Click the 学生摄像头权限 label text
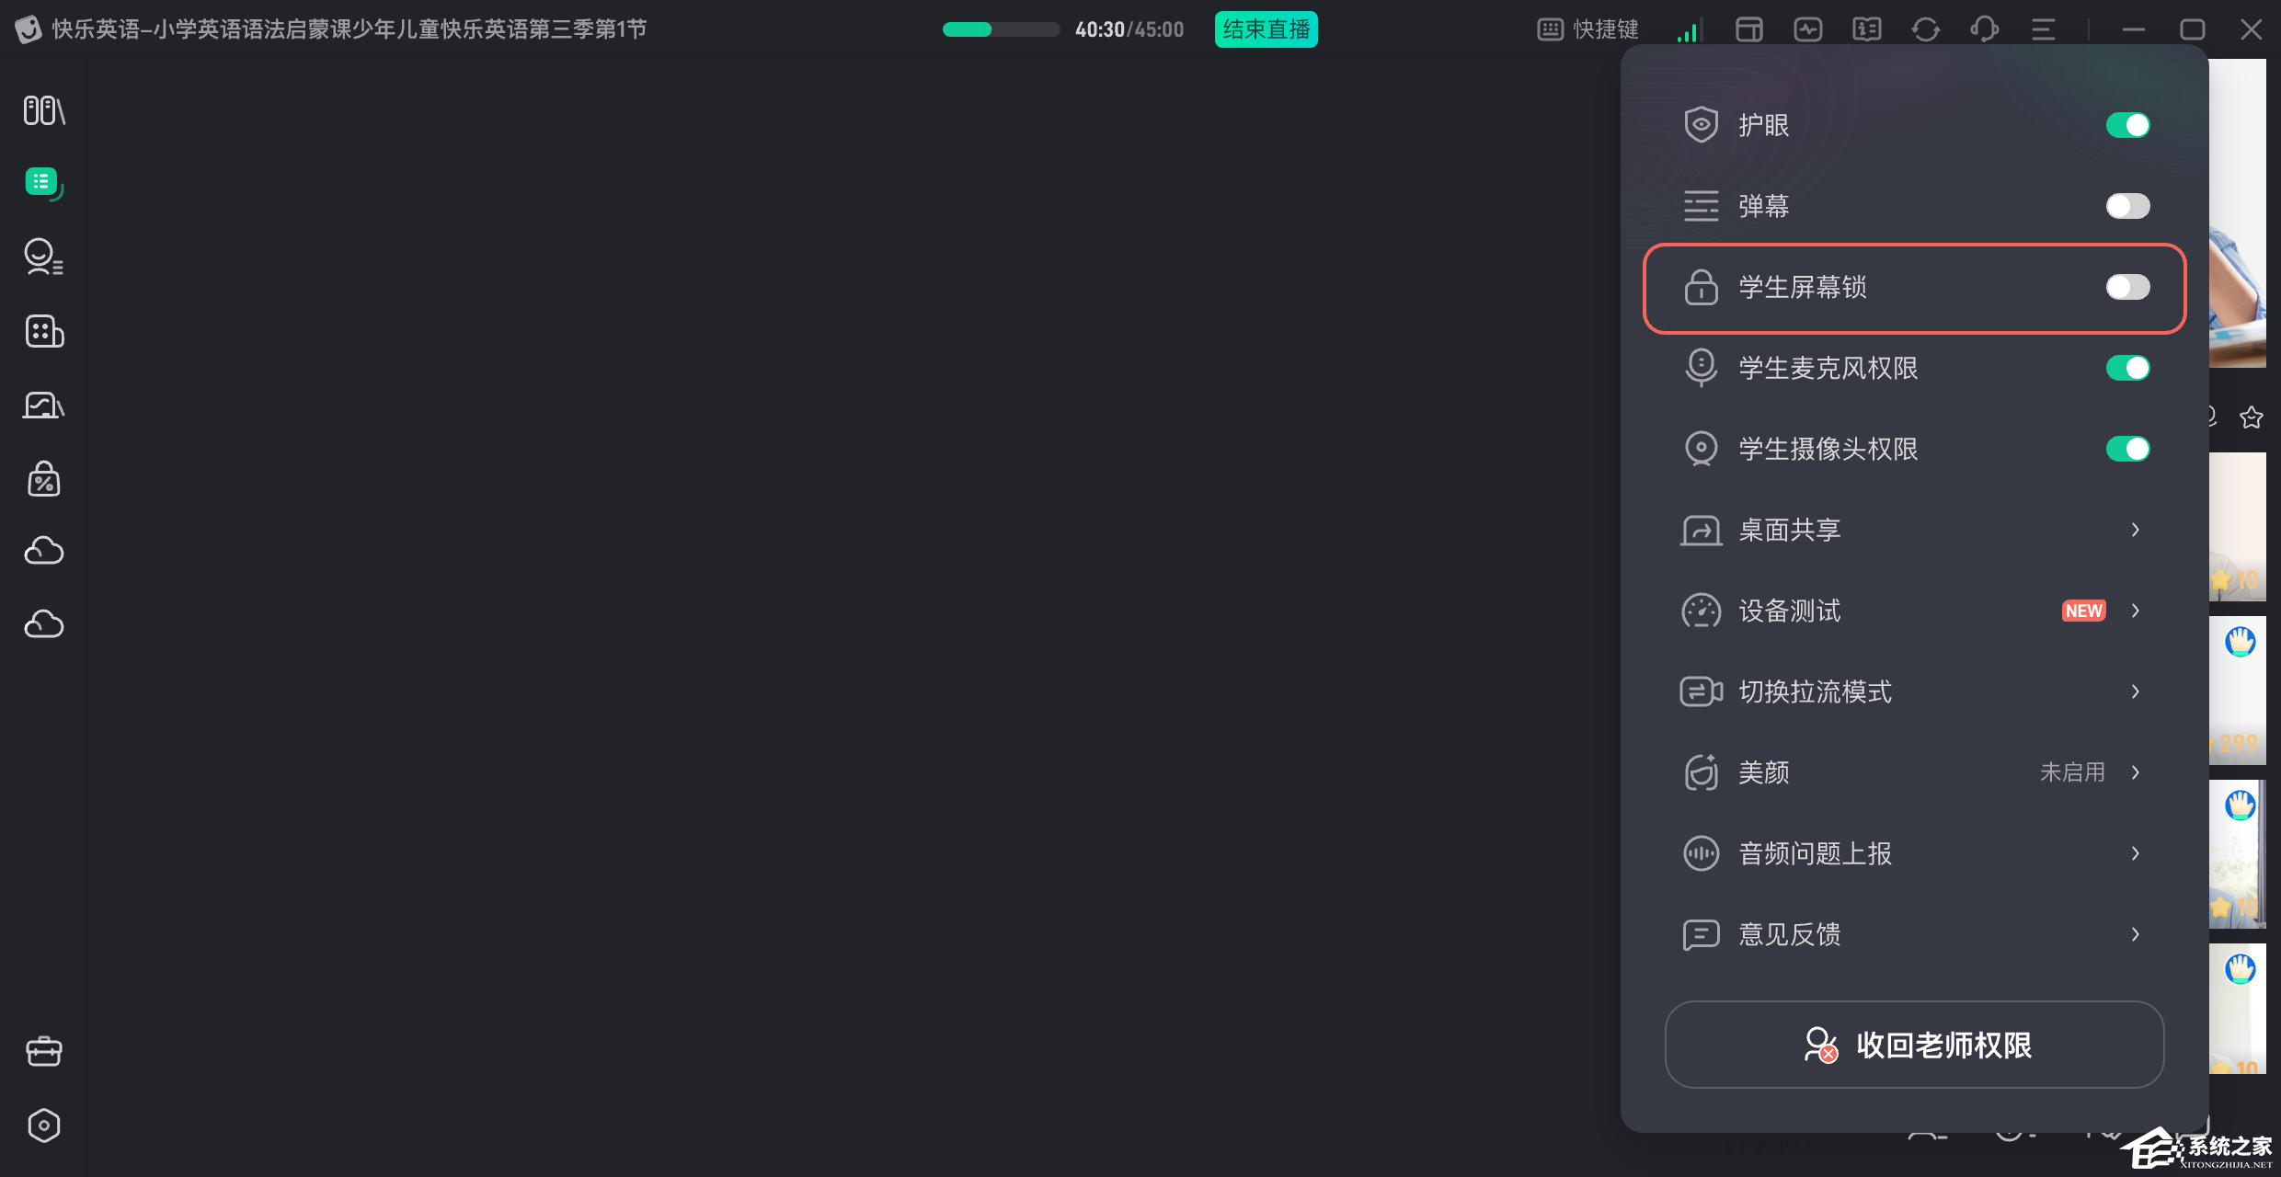Screen dimensions: 2281x1177 [1828, 449]
